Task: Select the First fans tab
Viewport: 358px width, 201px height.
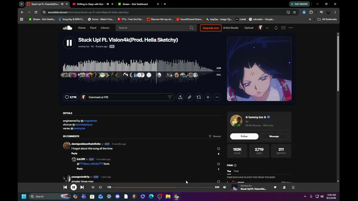Action: click(x=236, y=171)
